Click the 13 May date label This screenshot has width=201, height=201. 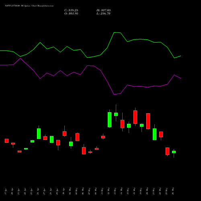point(115,191)
